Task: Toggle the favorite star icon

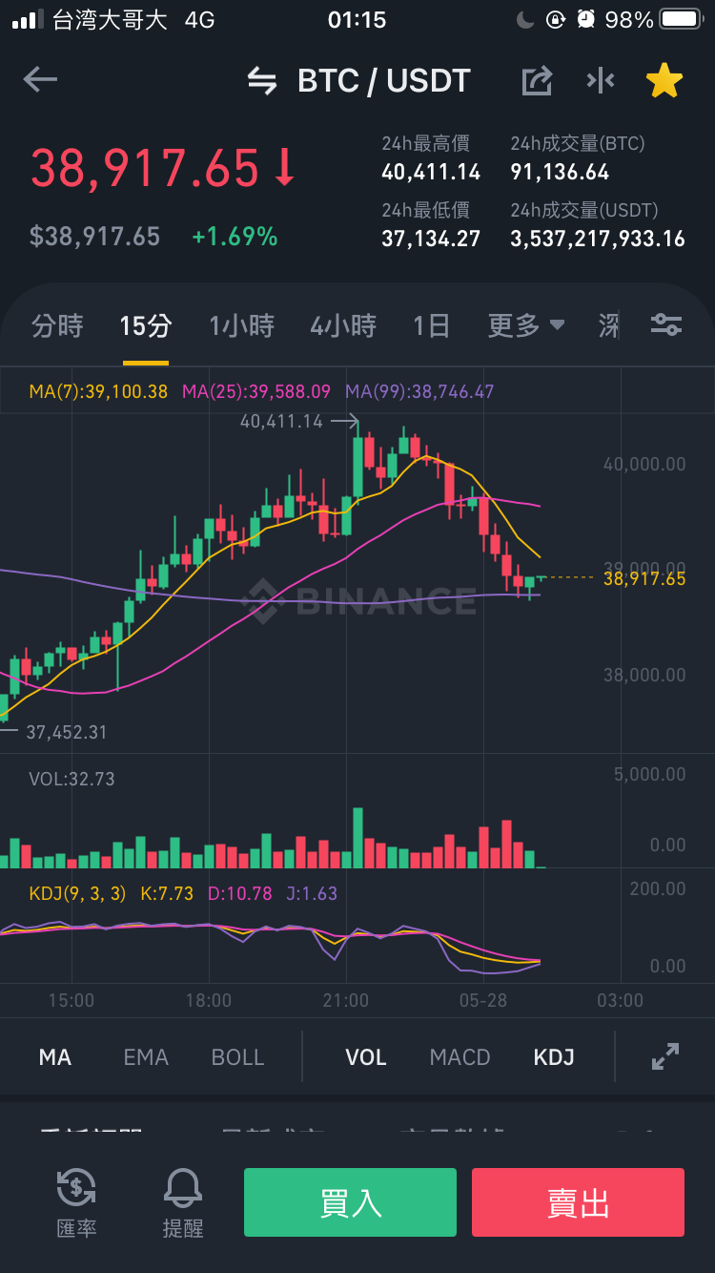Action: click(x=664, y=81)
